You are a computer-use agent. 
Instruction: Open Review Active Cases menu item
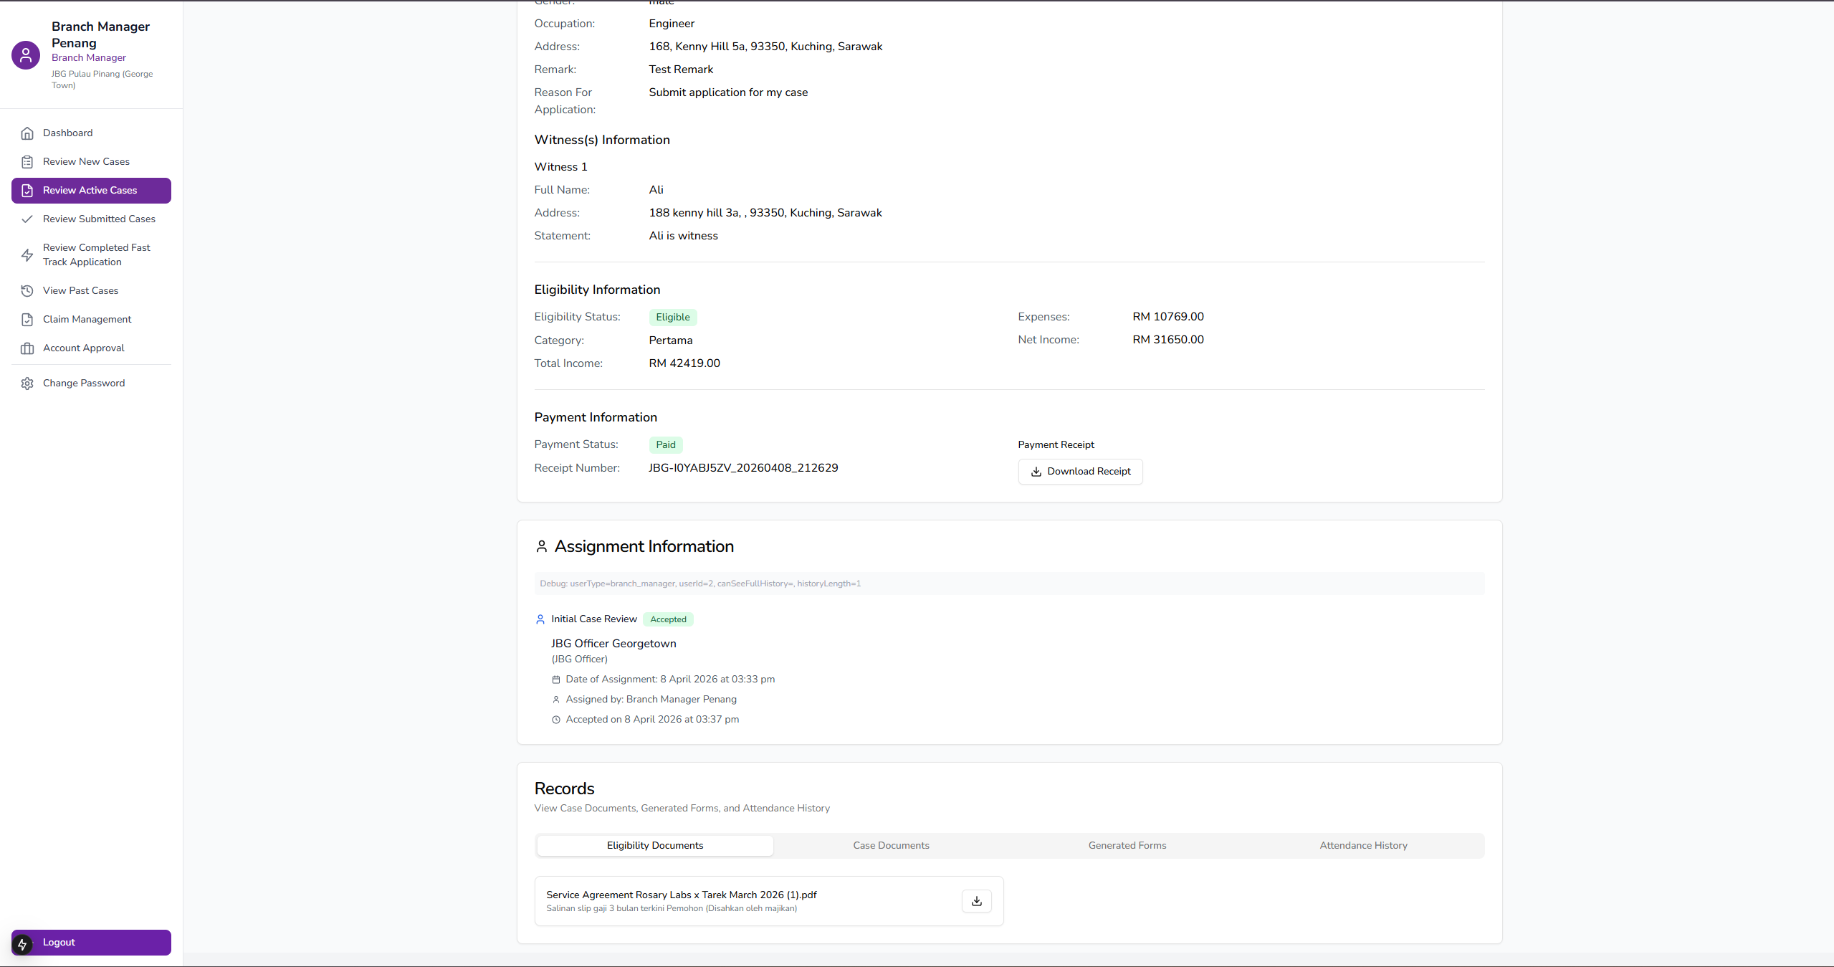click(x=91, y=191)
